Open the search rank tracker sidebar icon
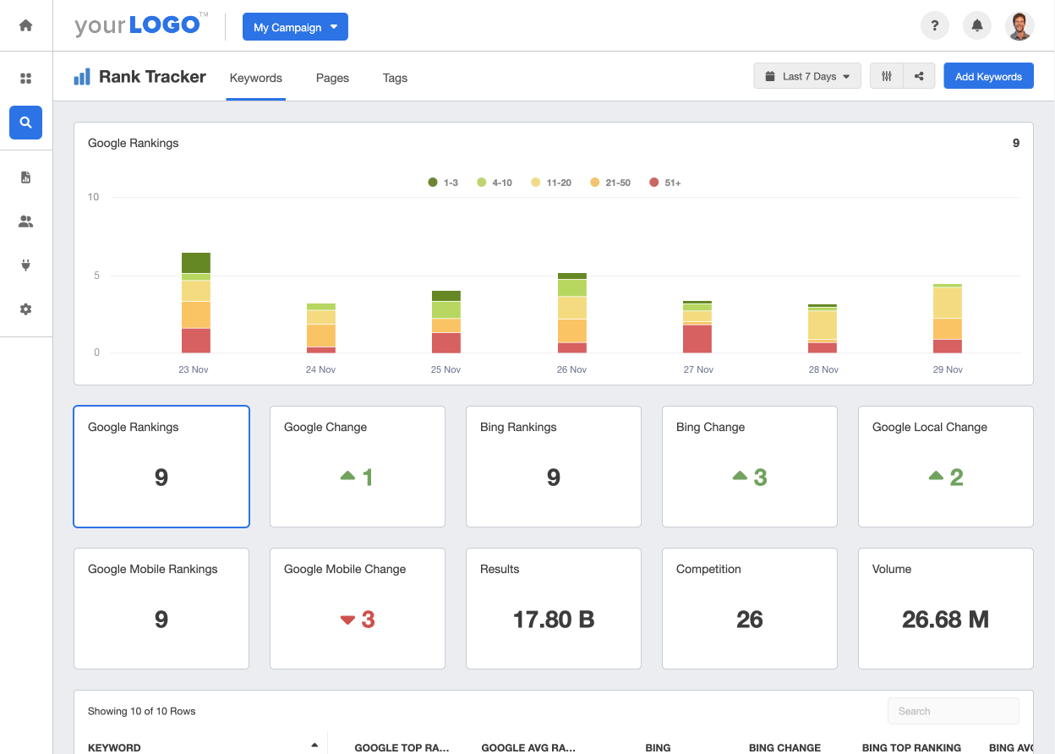 tap(25, 123)
